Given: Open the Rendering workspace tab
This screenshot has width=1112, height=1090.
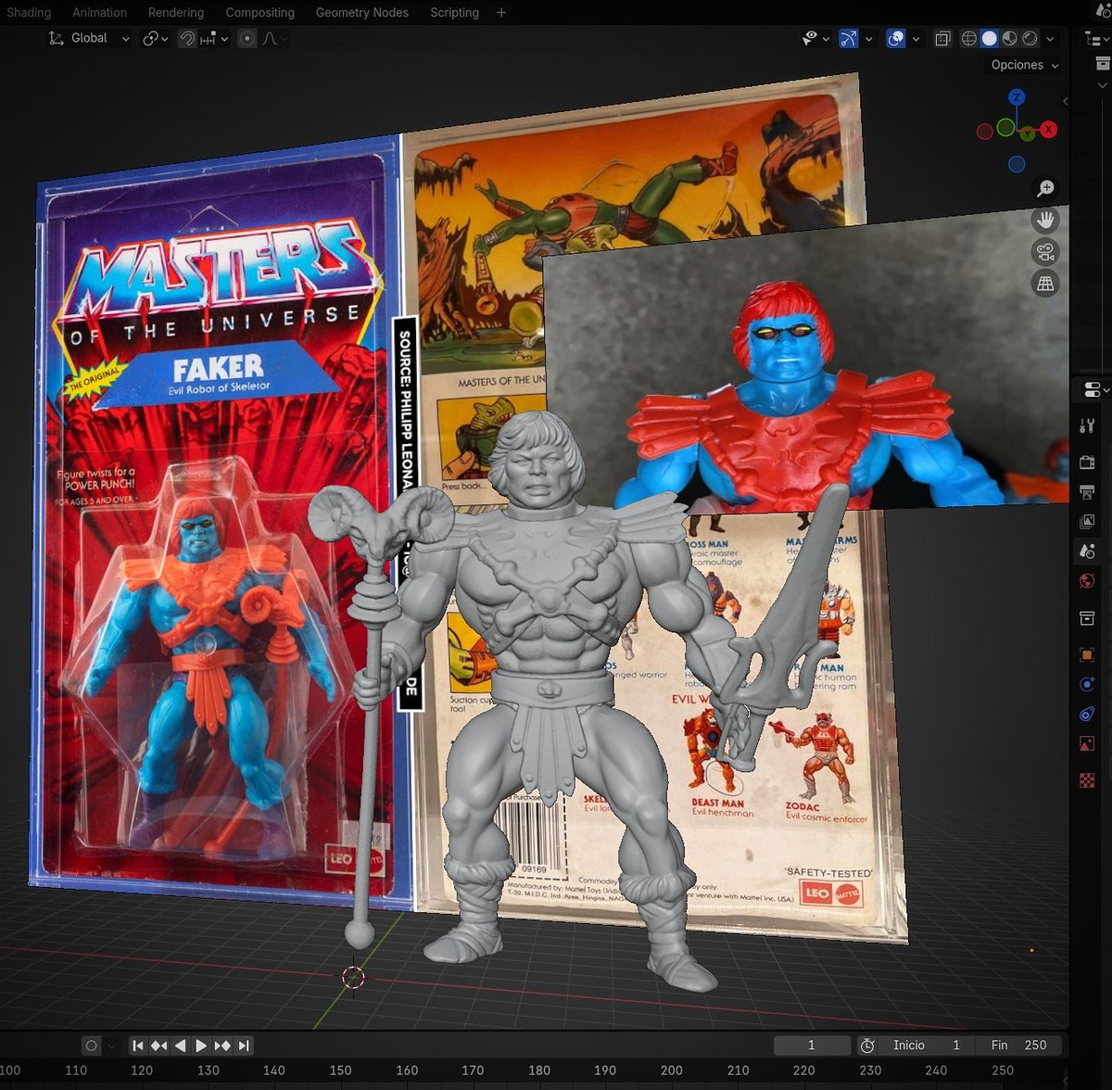Looking at the screenshot, I should 175,12.
